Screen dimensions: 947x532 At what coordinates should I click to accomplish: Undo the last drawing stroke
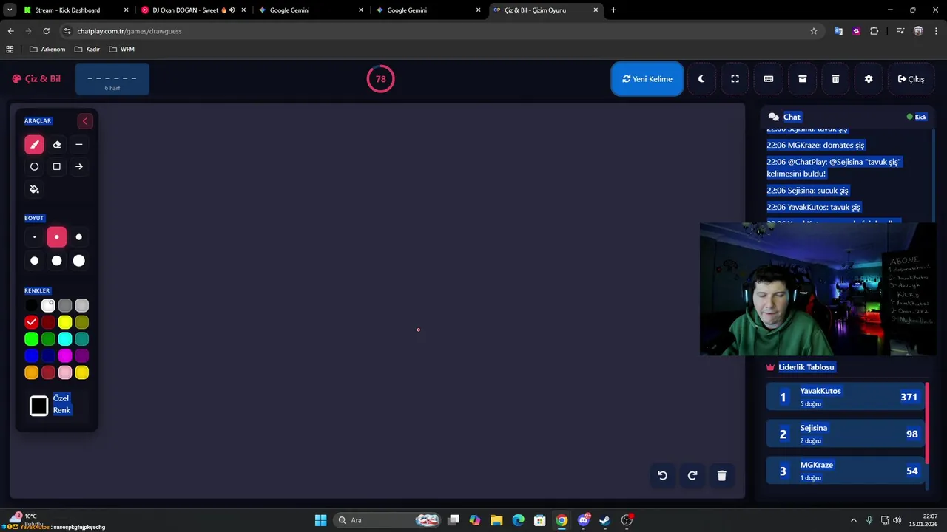point(662,475)
